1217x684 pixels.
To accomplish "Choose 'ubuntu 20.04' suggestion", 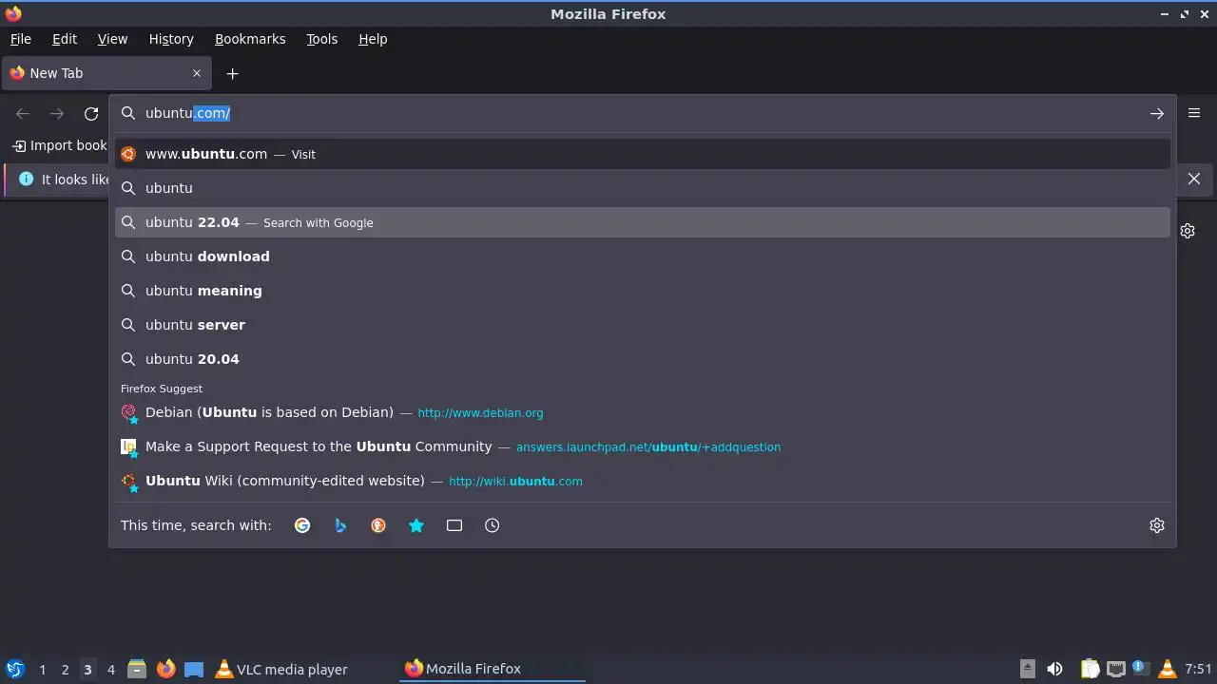I will click(x=643, y=359).
